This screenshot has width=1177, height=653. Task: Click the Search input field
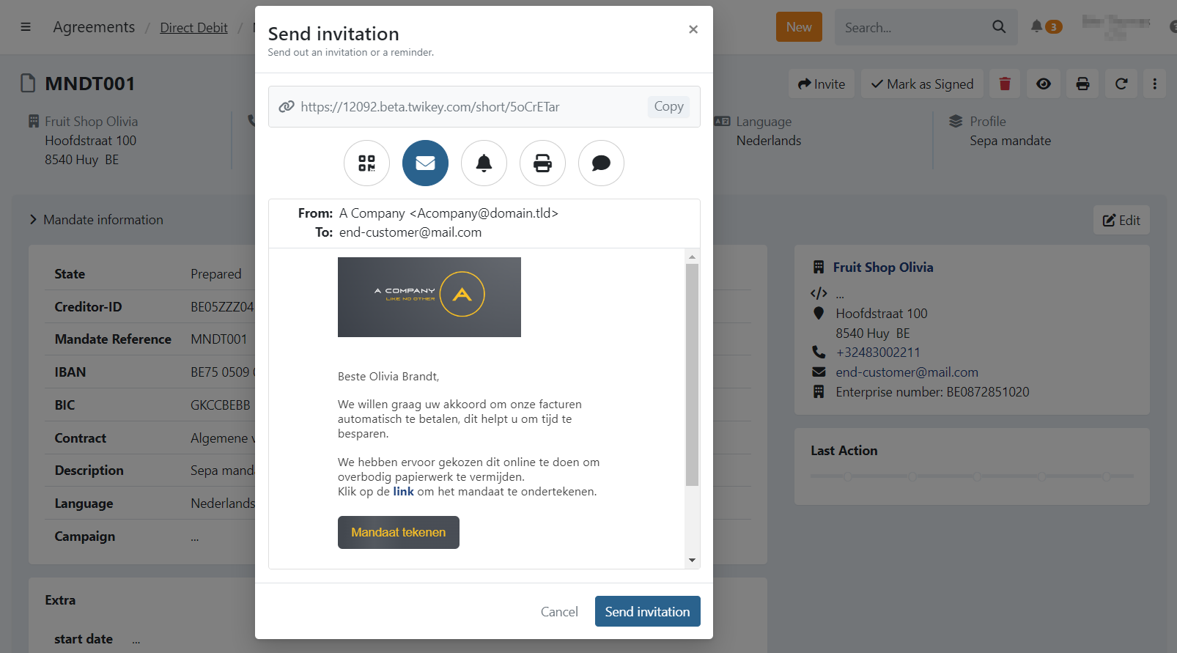pyautogui.click(x=912, y=28)
